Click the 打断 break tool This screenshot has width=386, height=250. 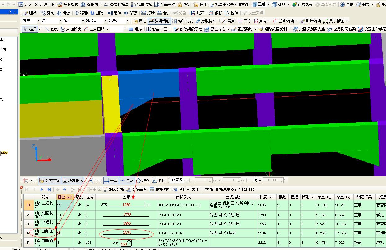148,13
